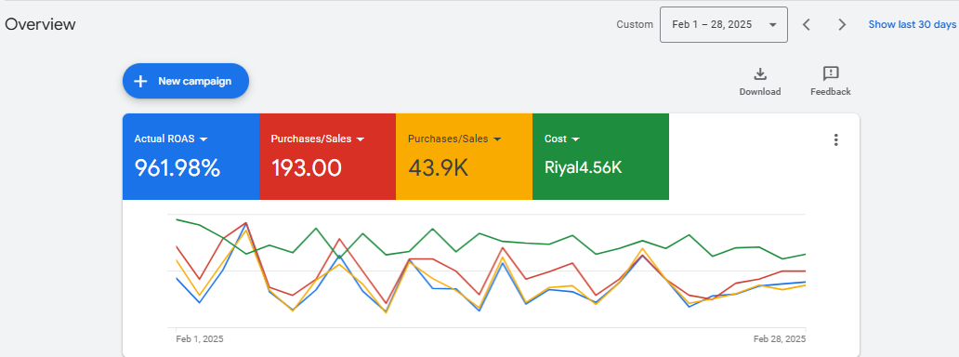This screenshot has height=357, width=959.
Task: Select the yellow 43.9K scorecard
Action: 465,157
